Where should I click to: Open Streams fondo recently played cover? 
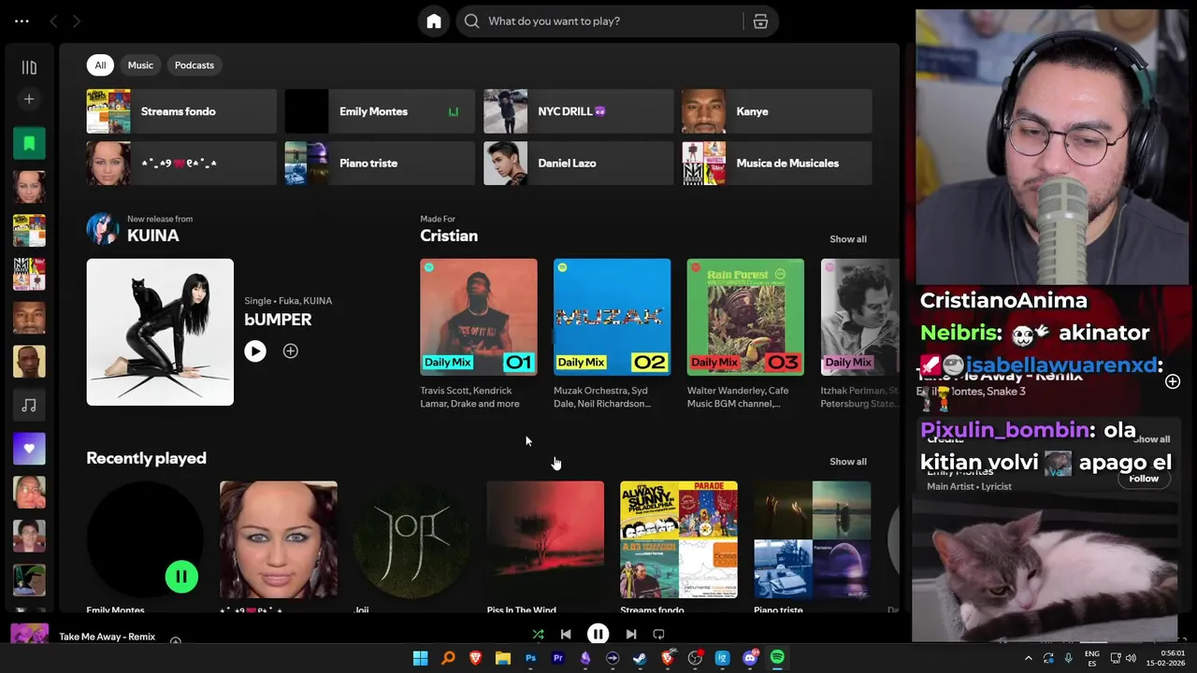tap(679, 539)
